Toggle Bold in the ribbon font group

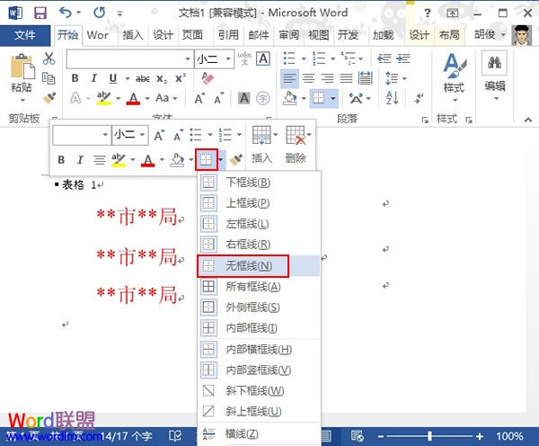coord(74,78)
